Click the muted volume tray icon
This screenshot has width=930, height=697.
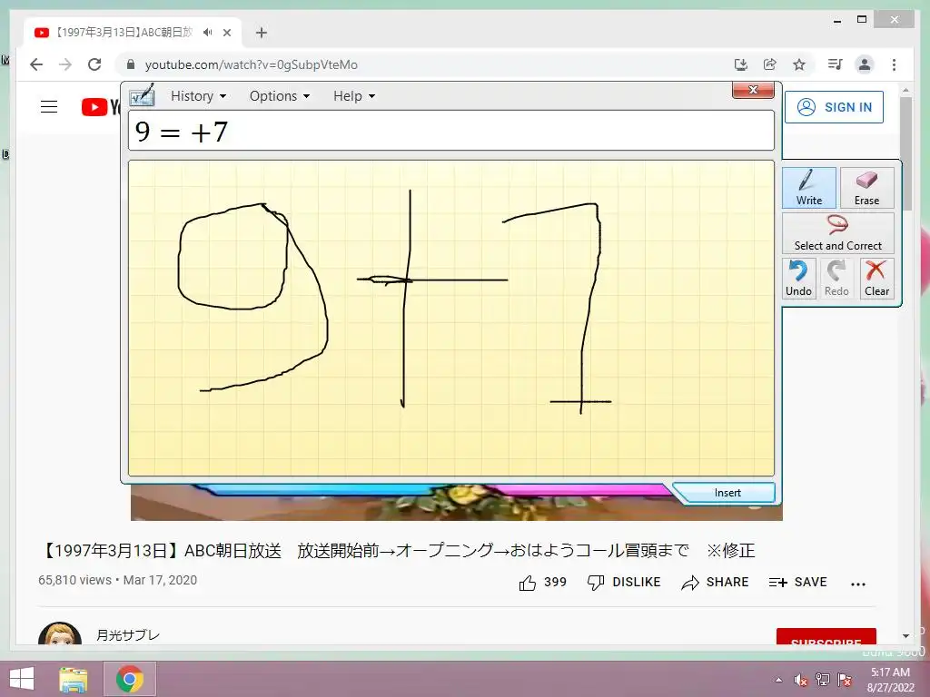[801, 680]
